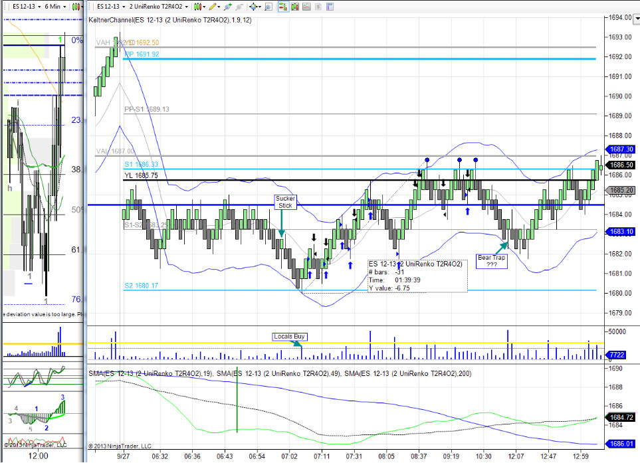Click the grey plug disconnect icon
The width and height of the screenshot is (640, 463).
239,7
